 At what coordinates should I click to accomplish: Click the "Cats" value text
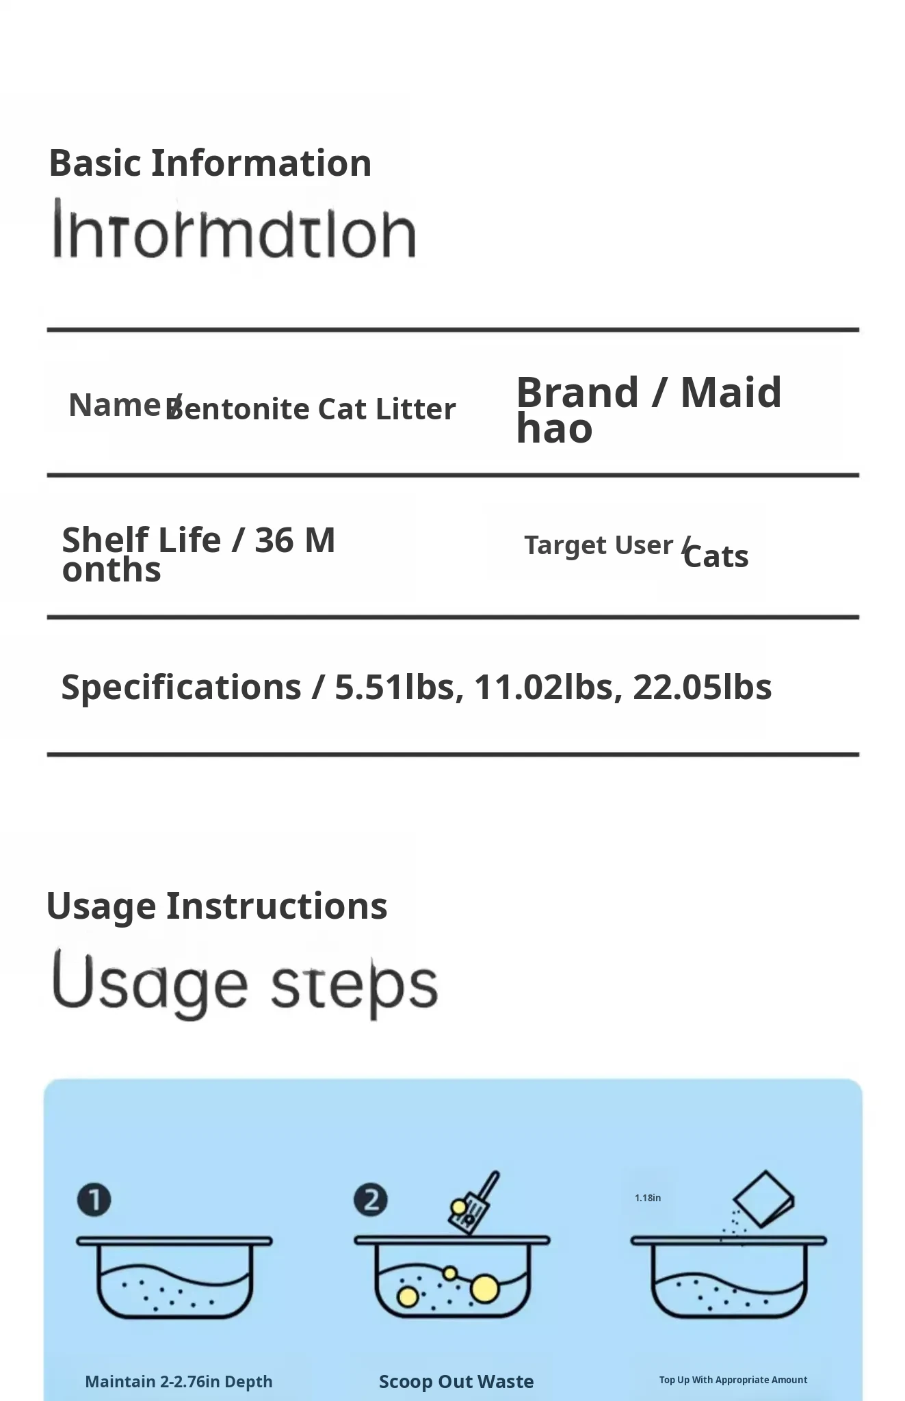click(716, 556)
